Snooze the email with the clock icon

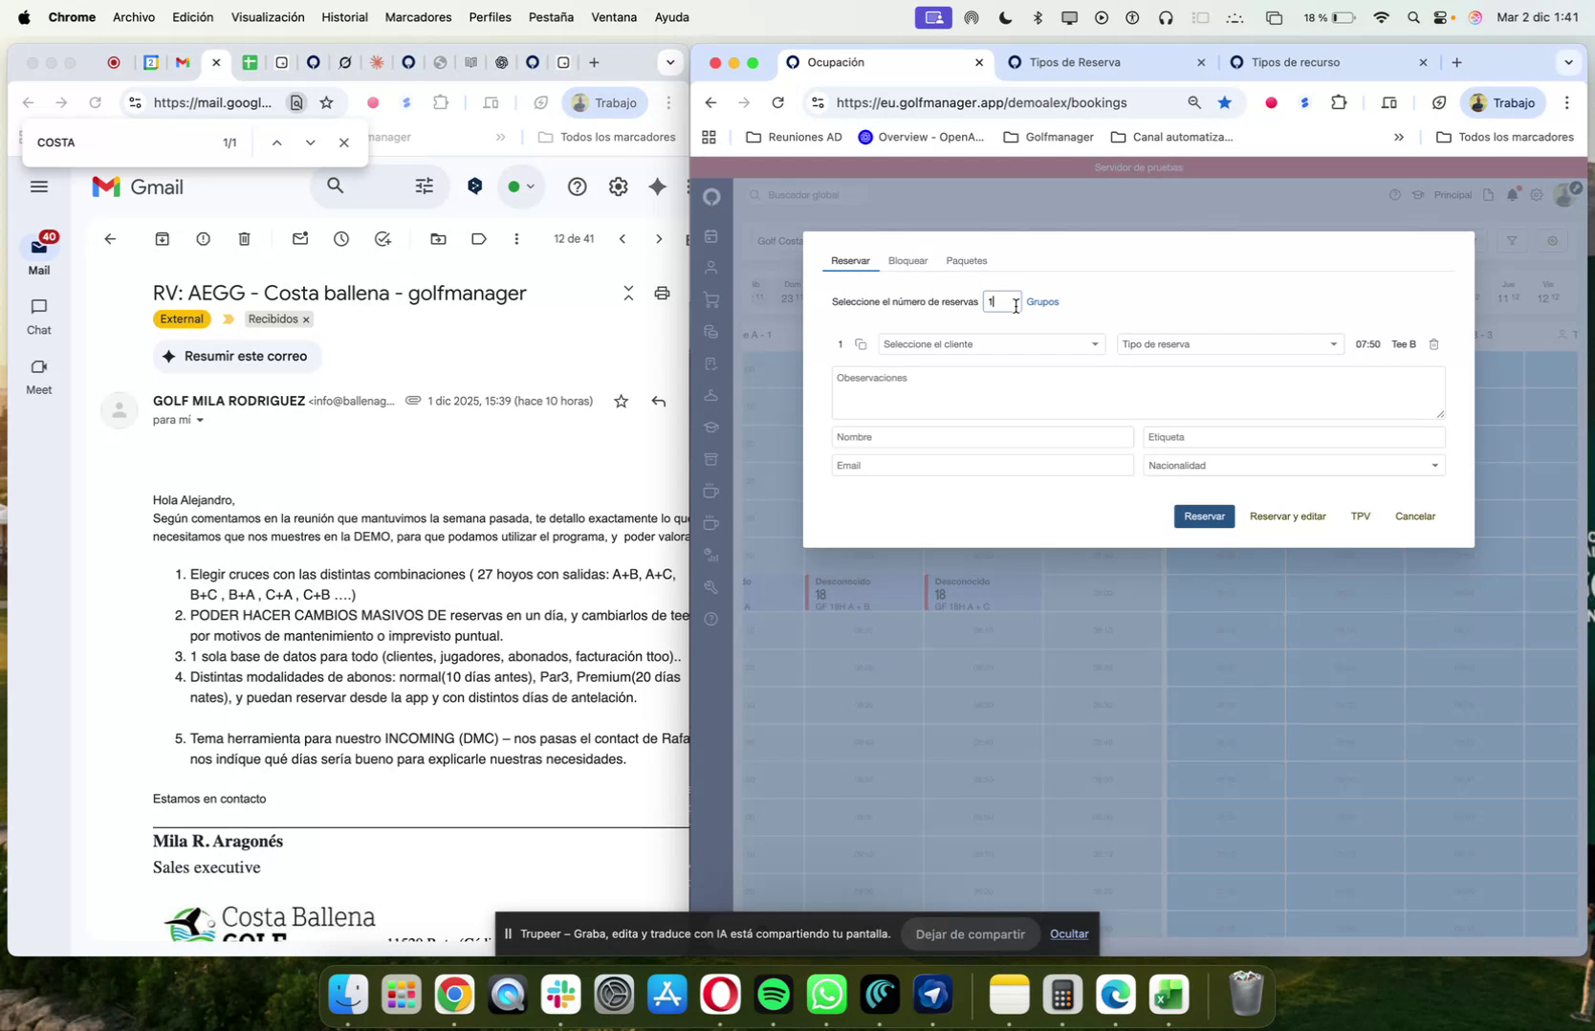341,239
